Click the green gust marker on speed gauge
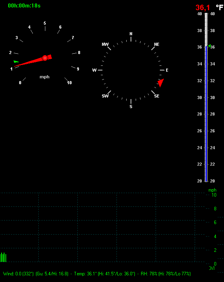 16,61
